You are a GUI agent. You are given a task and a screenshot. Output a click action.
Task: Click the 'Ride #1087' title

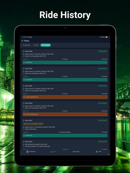coord(29,120)
